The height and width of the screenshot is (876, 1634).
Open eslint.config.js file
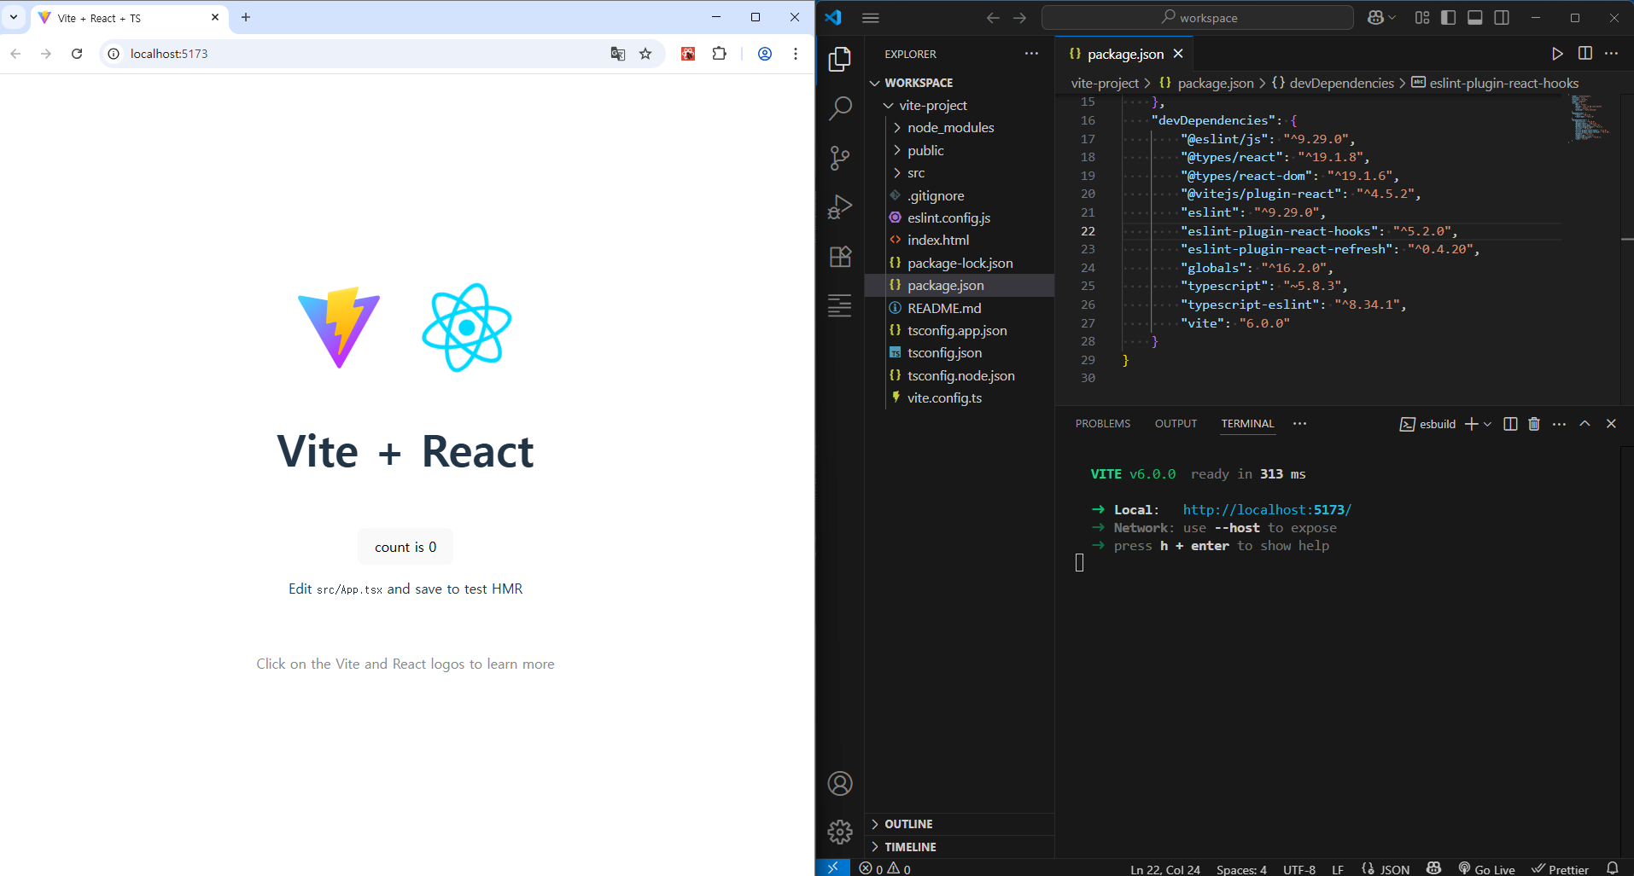[948, 218]
